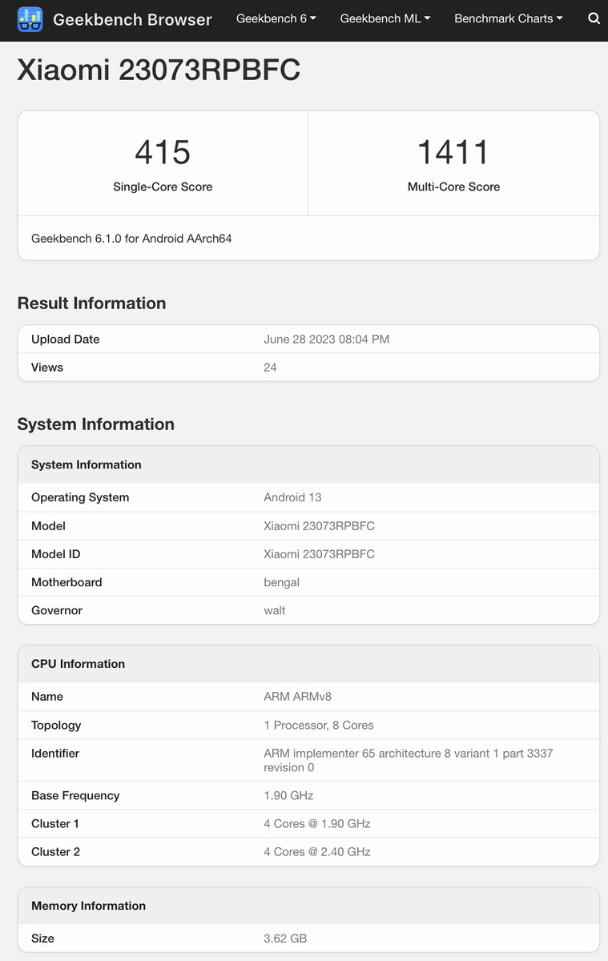Expand the Benchmark Charts dropdown

pyautogui.click(x=509, y=18)
